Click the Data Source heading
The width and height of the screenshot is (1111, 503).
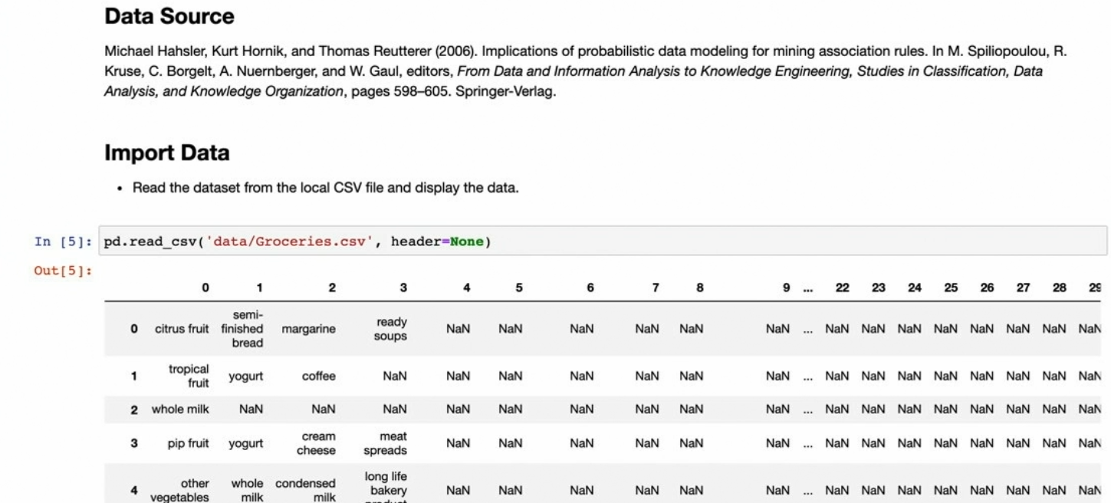pyautogui.click(x=169, y=15)
